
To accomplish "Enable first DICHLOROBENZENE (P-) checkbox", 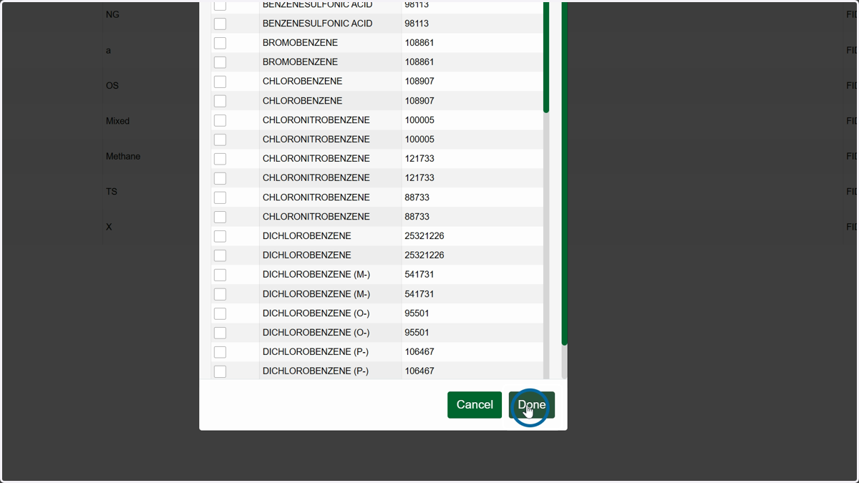I will 220,352.
